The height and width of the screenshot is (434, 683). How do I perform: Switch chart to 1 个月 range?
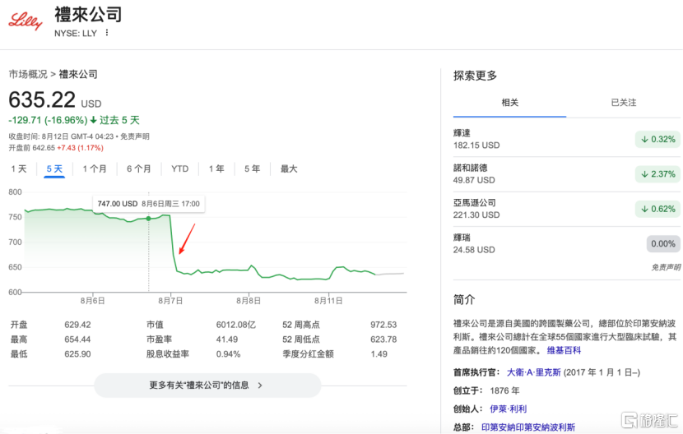(x=95, y=169)
